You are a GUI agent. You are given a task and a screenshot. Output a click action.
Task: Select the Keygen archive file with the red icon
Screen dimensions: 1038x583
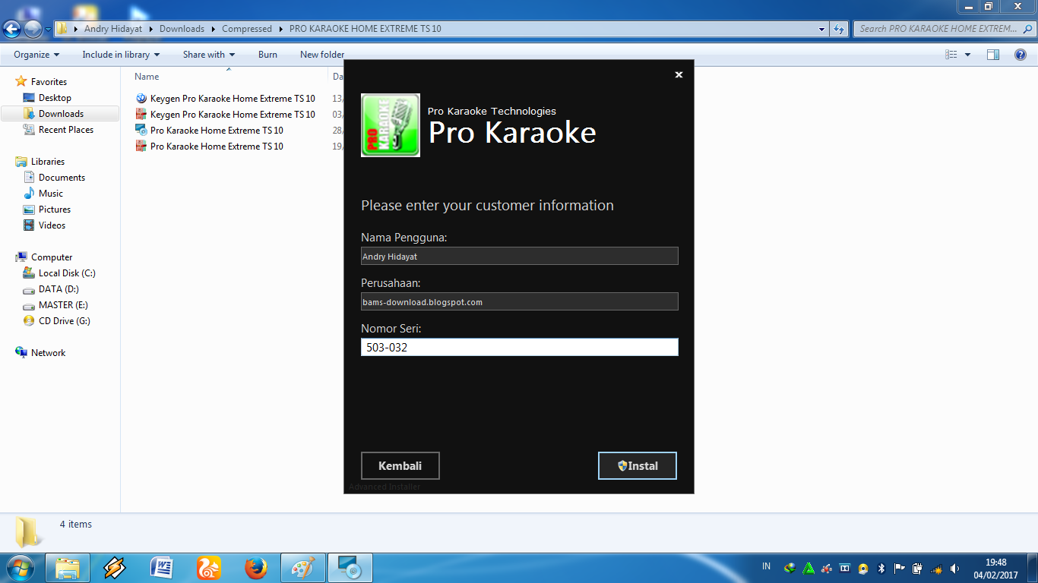tap(225, 115)
